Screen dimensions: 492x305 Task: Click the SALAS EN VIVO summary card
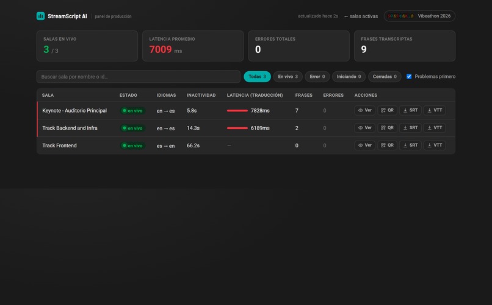[x=87, y=46]
